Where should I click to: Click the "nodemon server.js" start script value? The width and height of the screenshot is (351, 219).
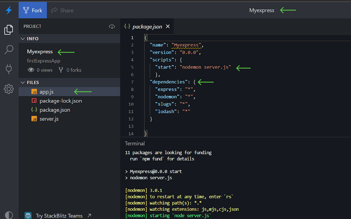(x=205, y=67)
